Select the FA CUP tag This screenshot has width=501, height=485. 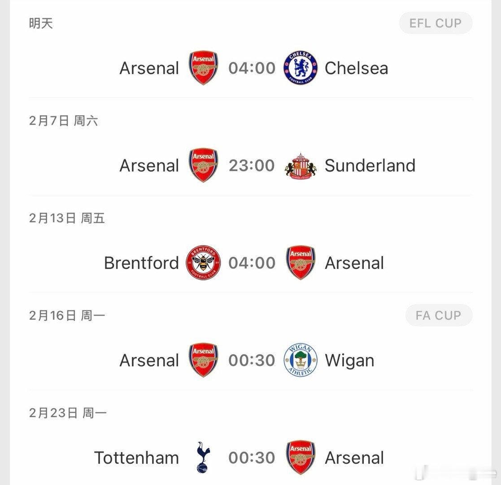pyautogui.click(x=439, y=315)
